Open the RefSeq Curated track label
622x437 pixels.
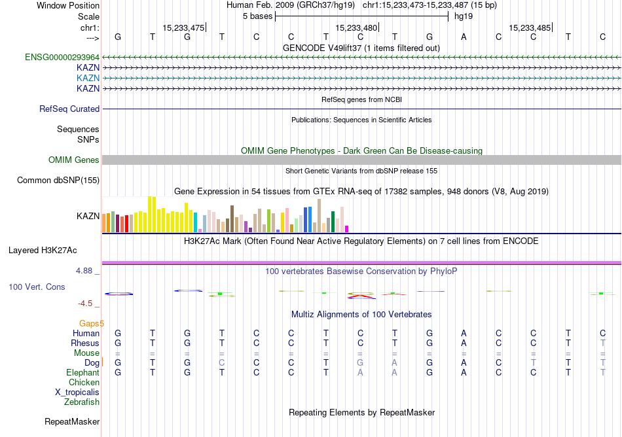(69, 109)
